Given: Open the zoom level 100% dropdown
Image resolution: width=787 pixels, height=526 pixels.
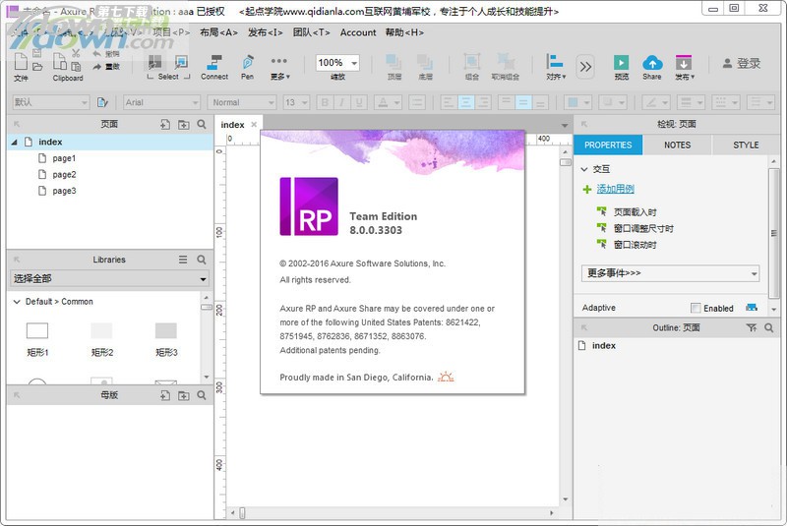Looking at the screenshot, I should 337,63.
